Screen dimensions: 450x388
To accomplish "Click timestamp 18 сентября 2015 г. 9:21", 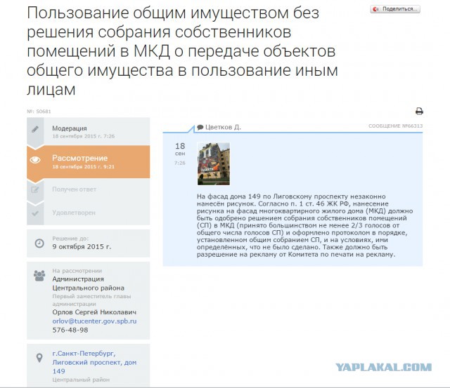I will click(83, 167).
